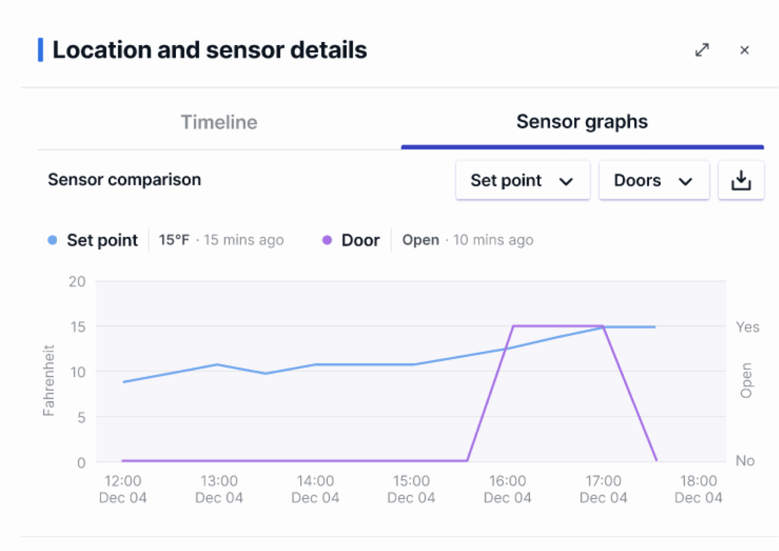Click the 15°F set point reading
779x551 pixels.
tap(174, 240)
